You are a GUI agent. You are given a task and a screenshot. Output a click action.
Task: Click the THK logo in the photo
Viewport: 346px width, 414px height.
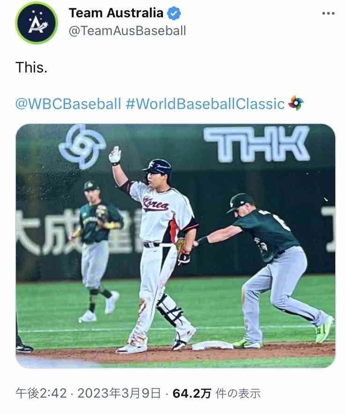(257, 144)
